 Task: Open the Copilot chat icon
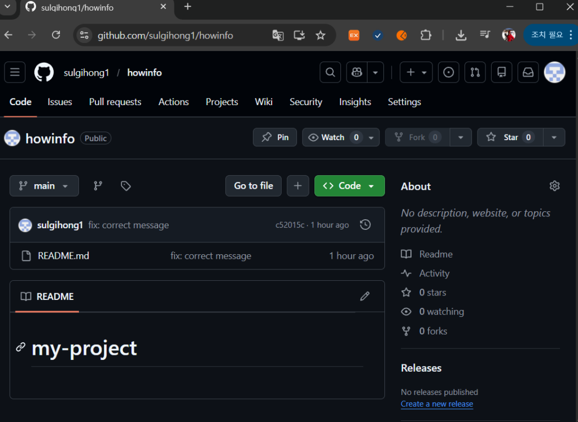(x=357, y=72)
